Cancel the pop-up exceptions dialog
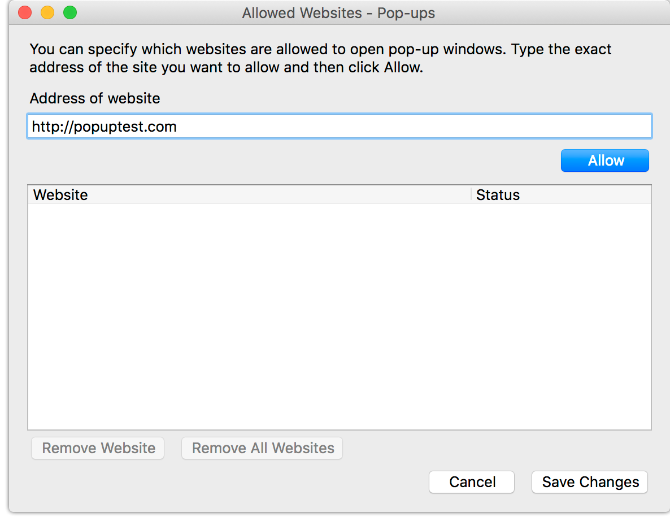Viewport: 670px width, 521px height. click(472, 482)
